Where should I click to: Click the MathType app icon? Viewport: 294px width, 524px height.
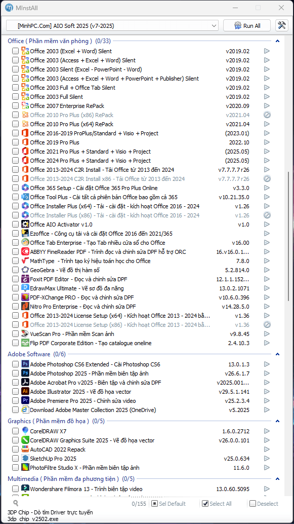point(25,260)
